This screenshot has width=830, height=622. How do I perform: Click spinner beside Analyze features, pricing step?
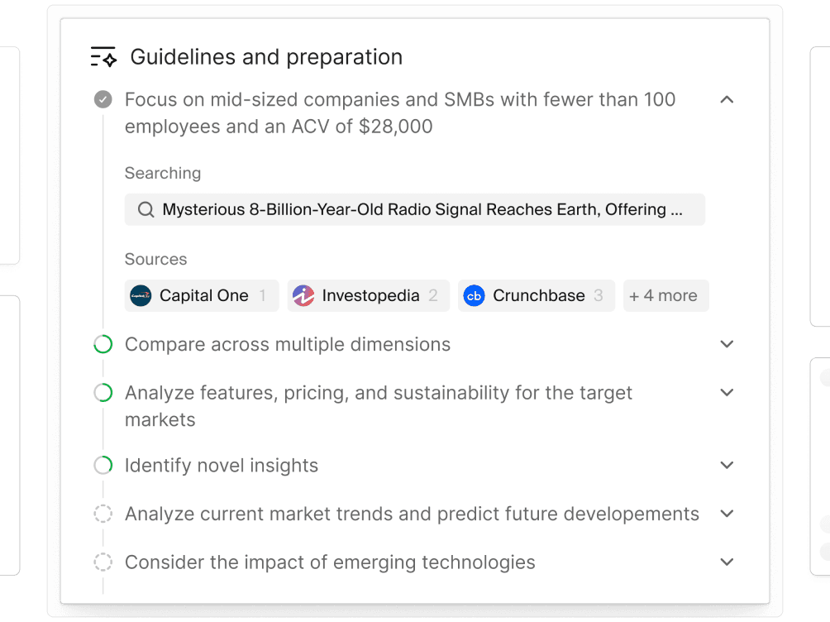103,393
